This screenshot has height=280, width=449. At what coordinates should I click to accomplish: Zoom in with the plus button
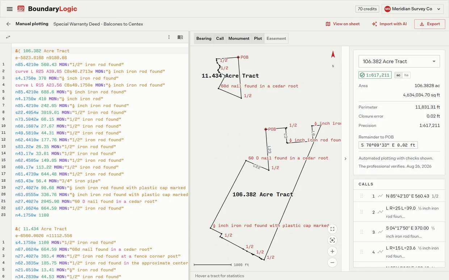coord(332,251)
